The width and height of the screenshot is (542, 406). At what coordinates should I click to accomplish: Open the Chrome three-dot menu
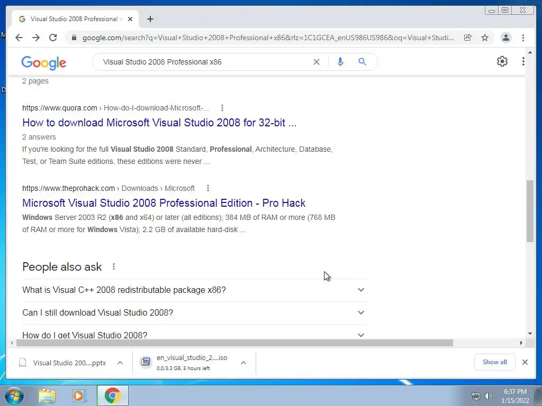point(523,38)
